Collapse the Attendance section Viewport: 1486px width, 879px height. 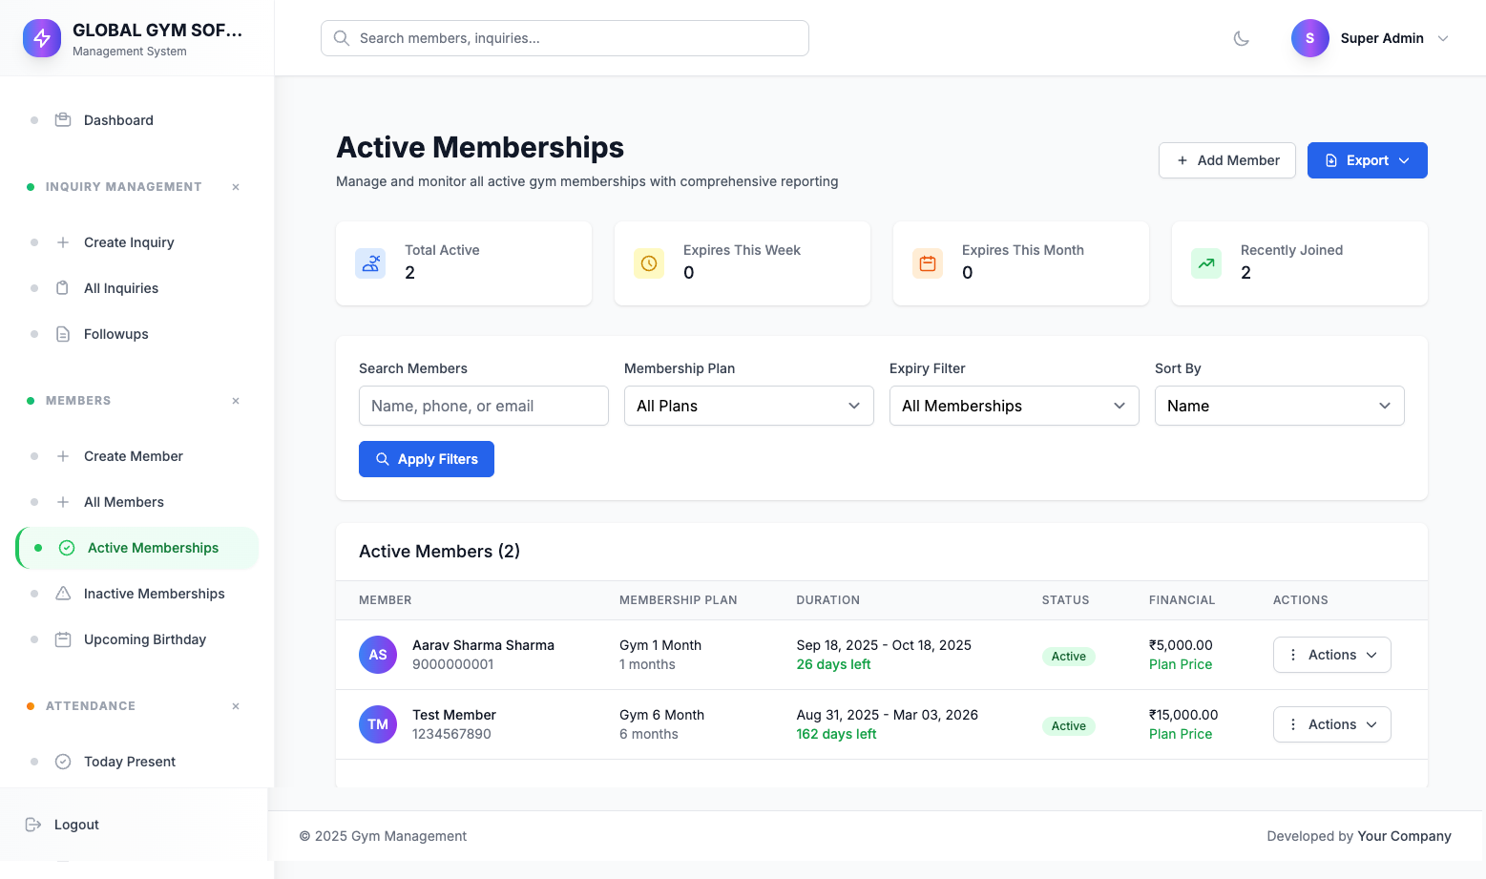[235, 706]
